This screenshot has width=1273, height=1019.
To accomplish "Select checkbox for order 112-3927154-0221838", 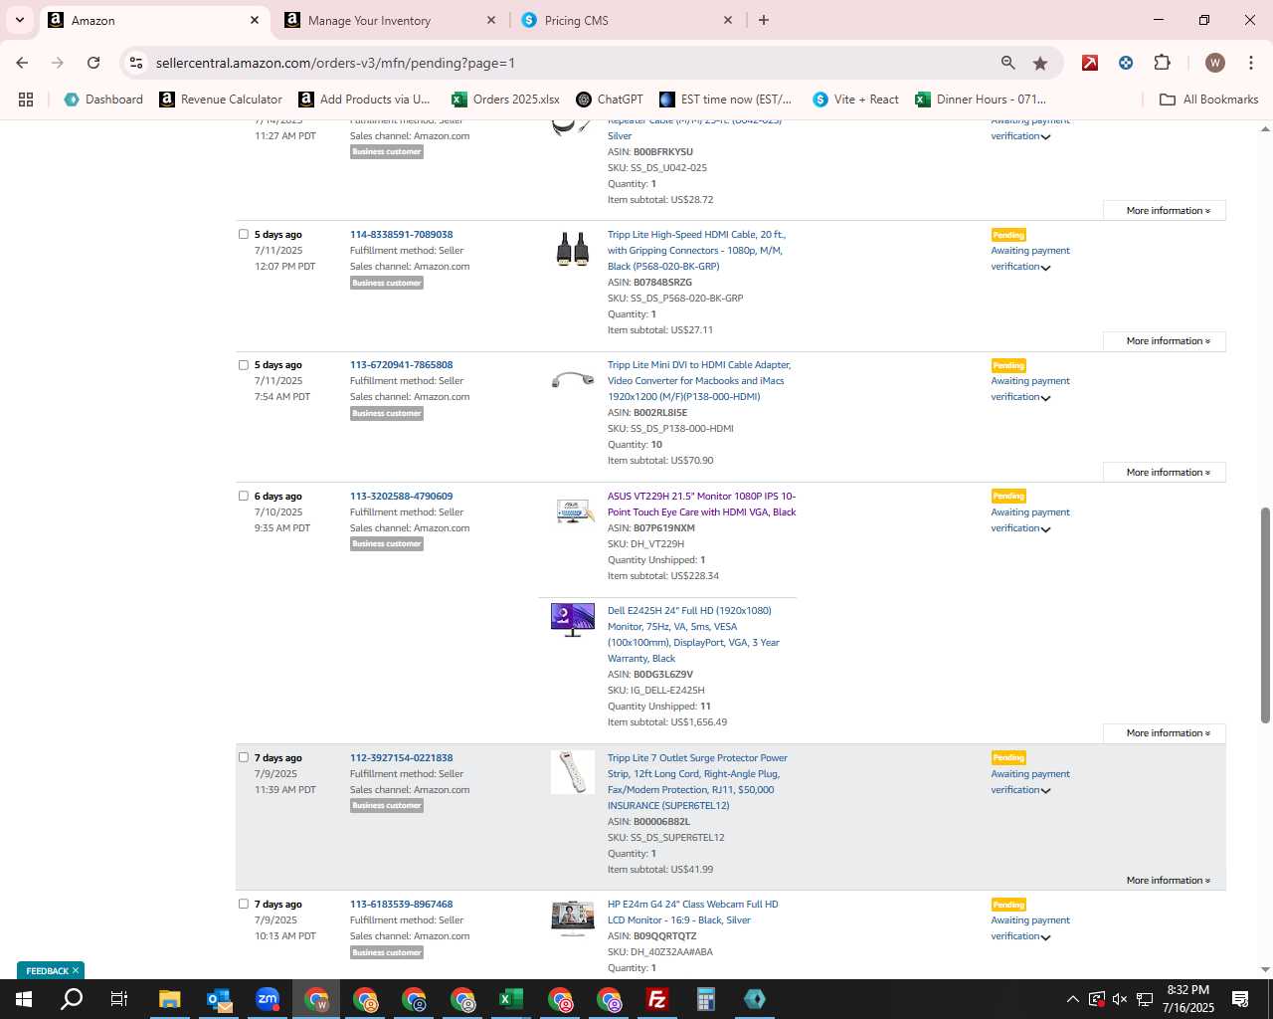I will pos(244,757).
